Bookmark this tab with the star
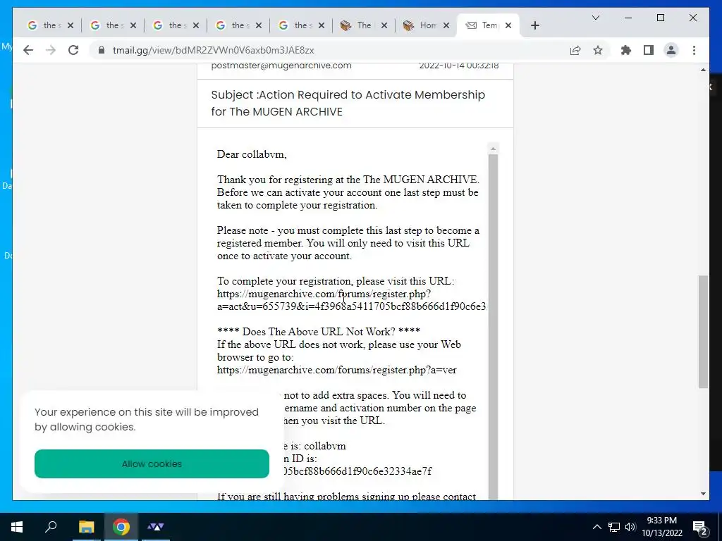The height and width of the screenshot is (541, 722). point(598,50)
